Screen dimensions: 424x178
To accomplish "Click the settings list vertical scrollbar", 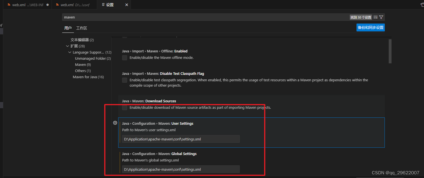I will (390, 51).
